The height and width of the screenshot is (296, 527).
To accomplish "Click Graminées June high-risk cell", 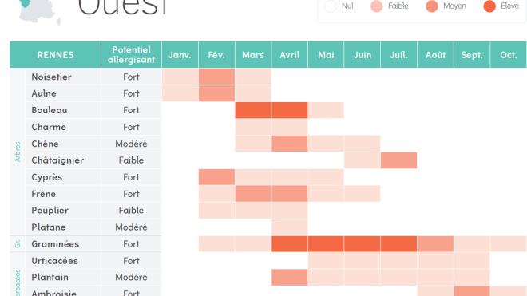I will (362, 244).
